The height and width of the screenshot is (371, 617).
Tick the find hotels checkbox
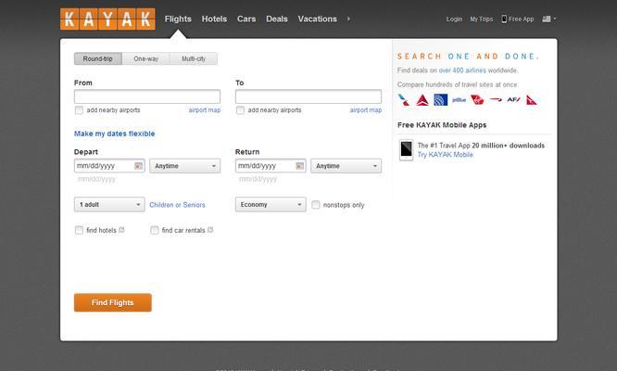coord(79,230)
